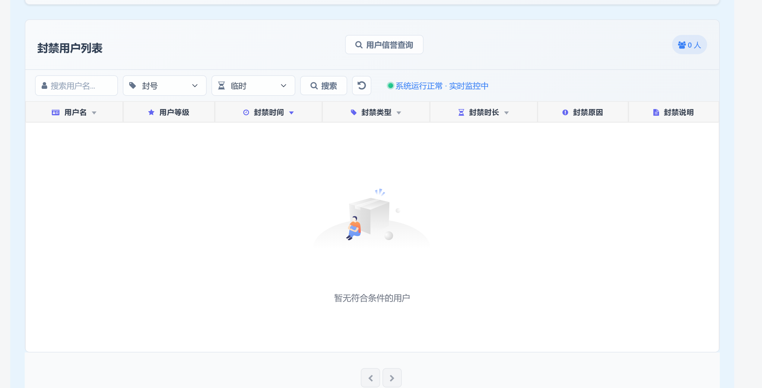Click the 封禁说明 column header
Screen dimensions: 762x388
(674, 112)
